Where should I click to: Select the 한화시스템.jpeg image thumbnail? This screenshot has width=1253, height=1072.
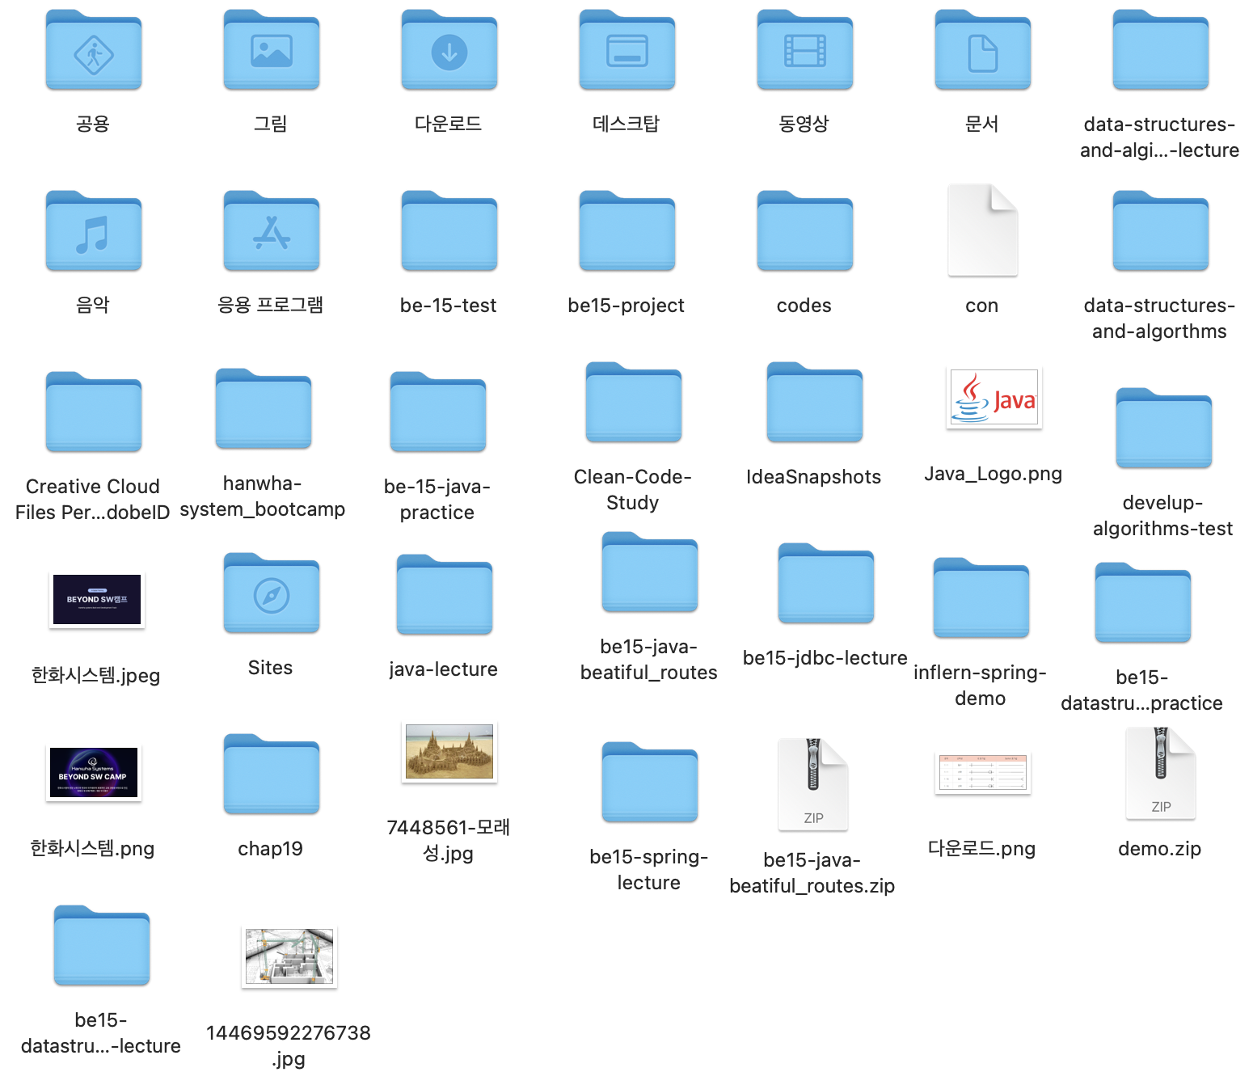[97, 599]
